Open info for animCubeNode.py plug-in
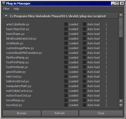The height and width of the screenshot is (119, 126). click(106, 24)
